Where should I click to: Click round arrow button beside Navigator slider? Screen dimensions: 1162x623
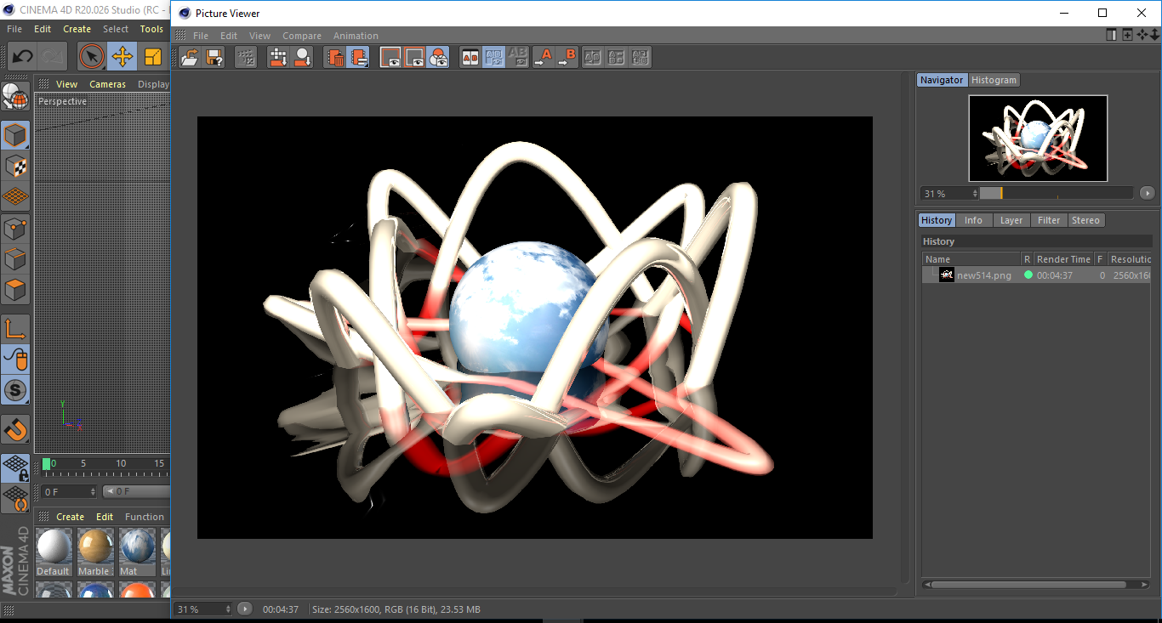coord(1147,193)
